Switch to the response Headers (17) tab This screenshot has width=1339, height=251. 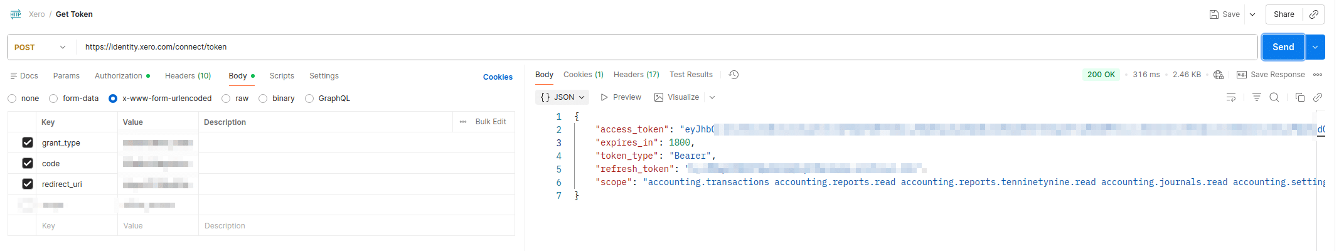[x=636, y=75]
